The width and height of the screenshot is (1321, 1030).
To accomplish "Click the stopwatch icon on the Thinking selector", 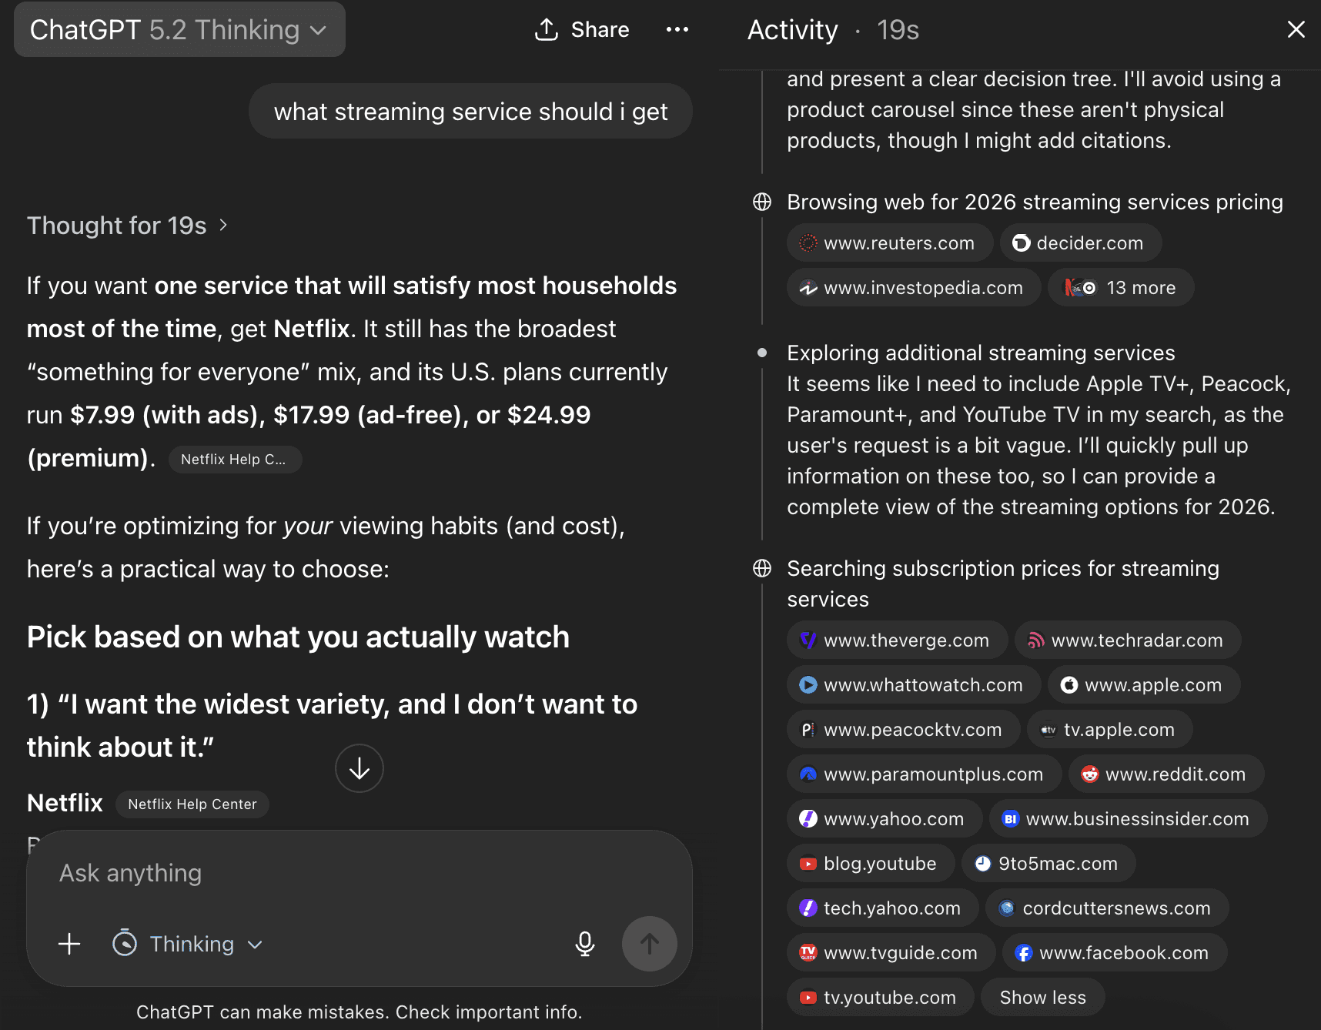I will (x=125, y=944).
